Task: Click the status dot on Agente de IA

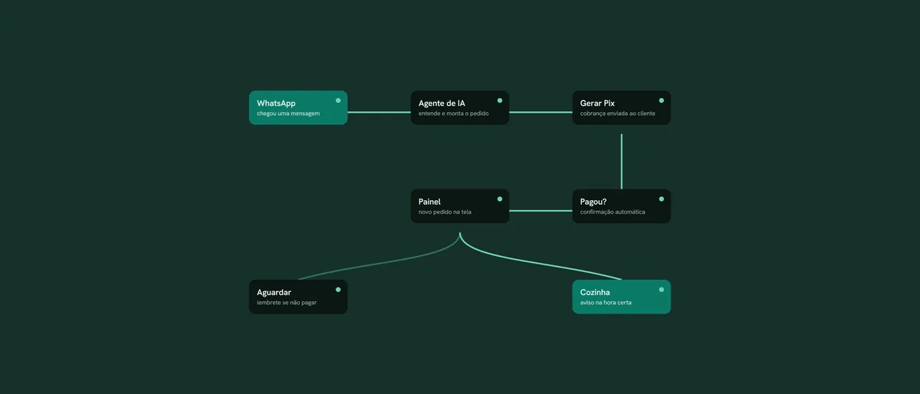Action: pyautogui.click(x=500, y=100)
